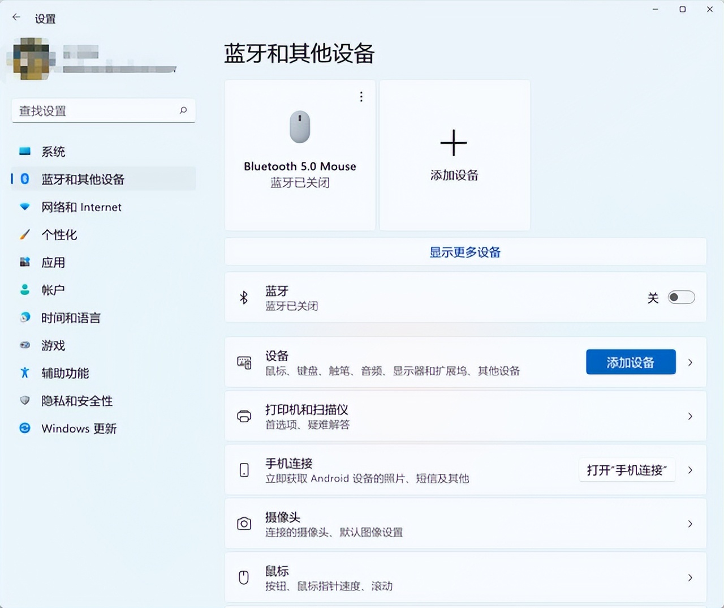Open 辅助功能 settings
The image size is (724, 608).
tap(64, 373)
